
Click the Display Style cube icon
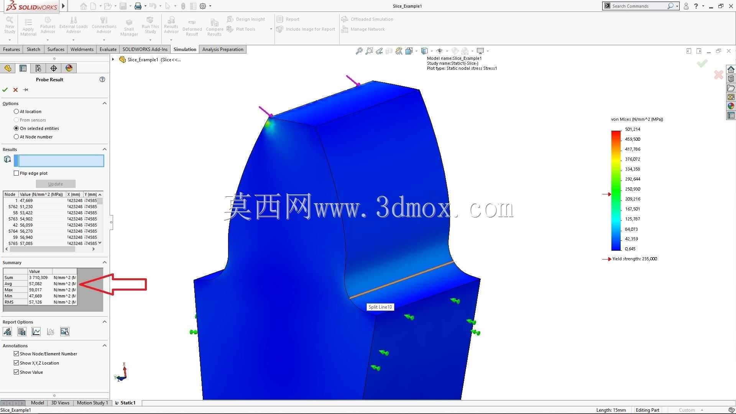coord(424,51)
